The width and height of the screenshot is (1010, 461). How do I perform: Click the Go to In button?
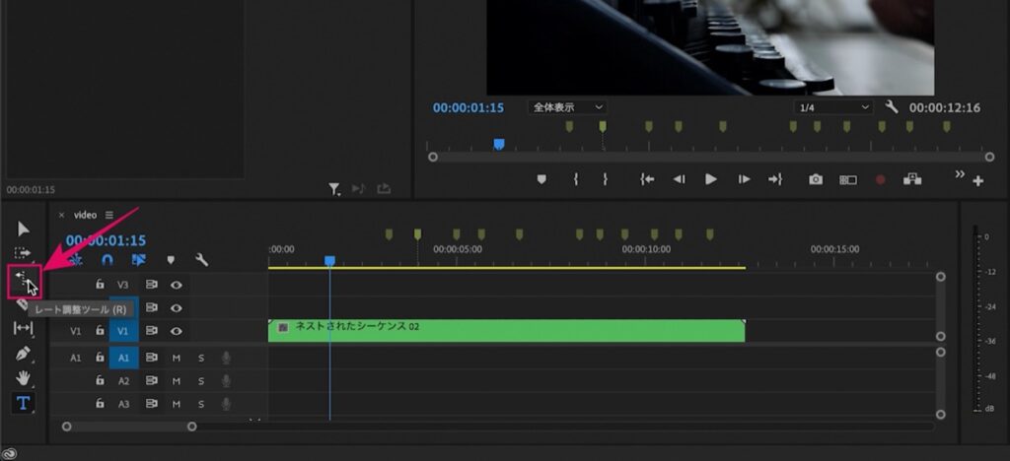point(647,180)
